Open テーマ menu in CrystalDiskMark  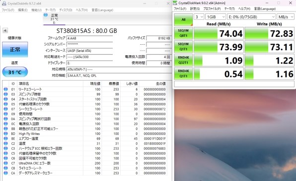pyautogui.click(x=229, y=9)
